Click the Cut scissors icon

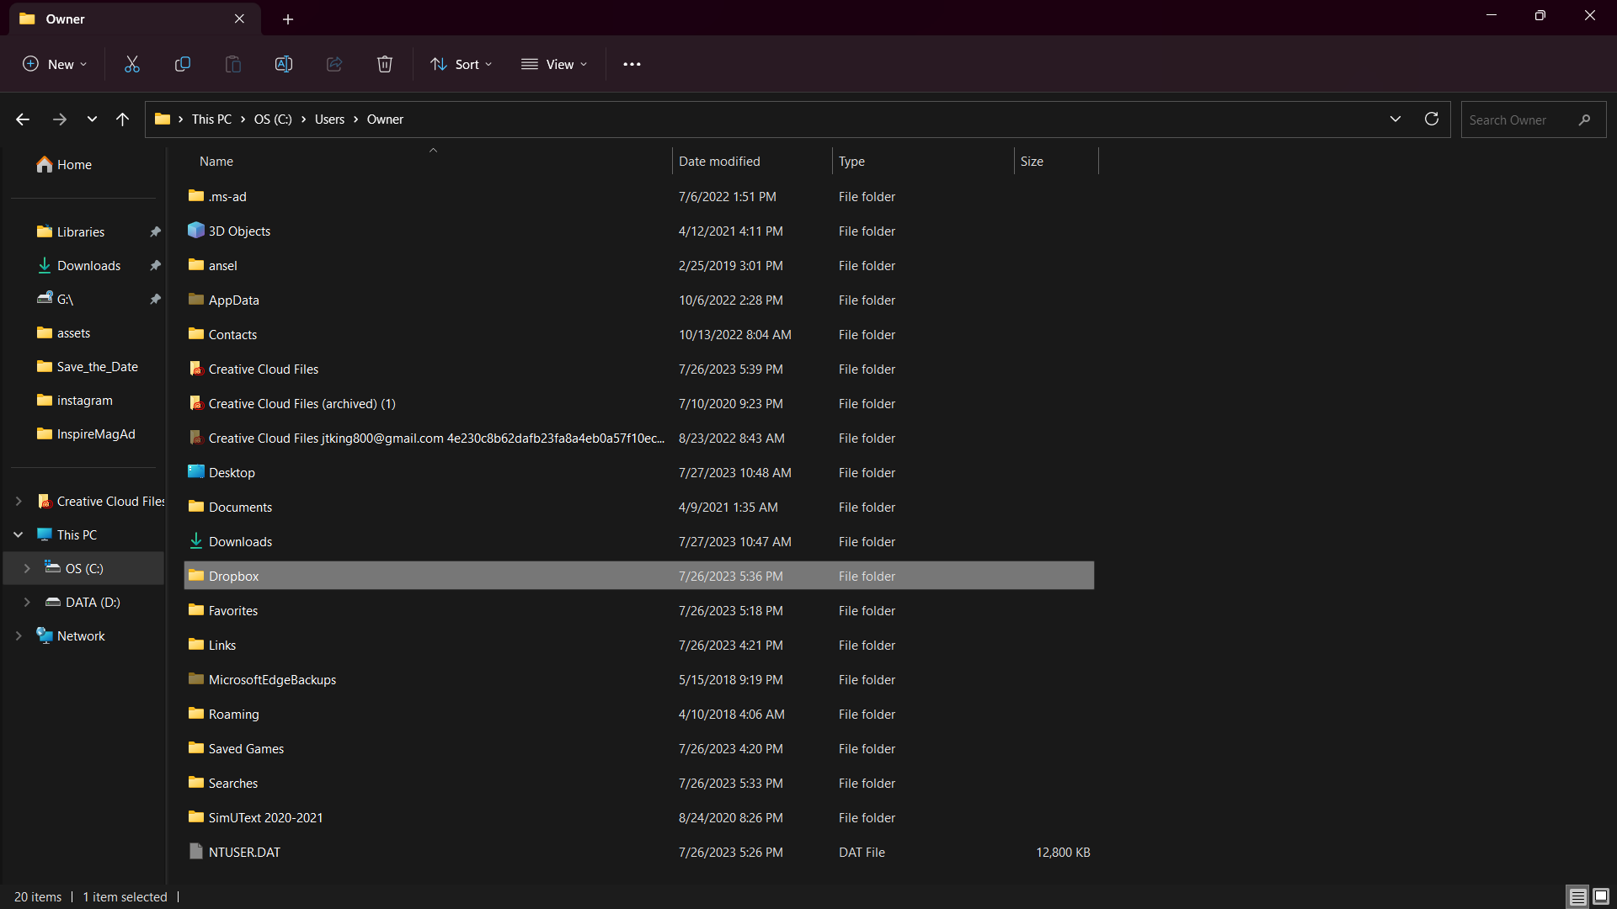[132, 64]
